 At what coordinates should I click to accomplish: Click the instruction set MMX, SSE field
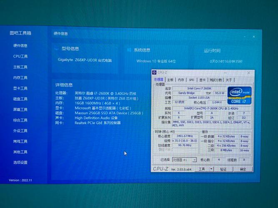pos(211,124)
